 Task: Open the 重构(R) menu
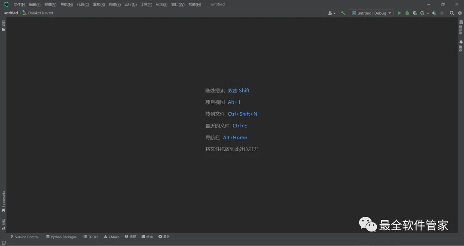(x=99, y=4)
